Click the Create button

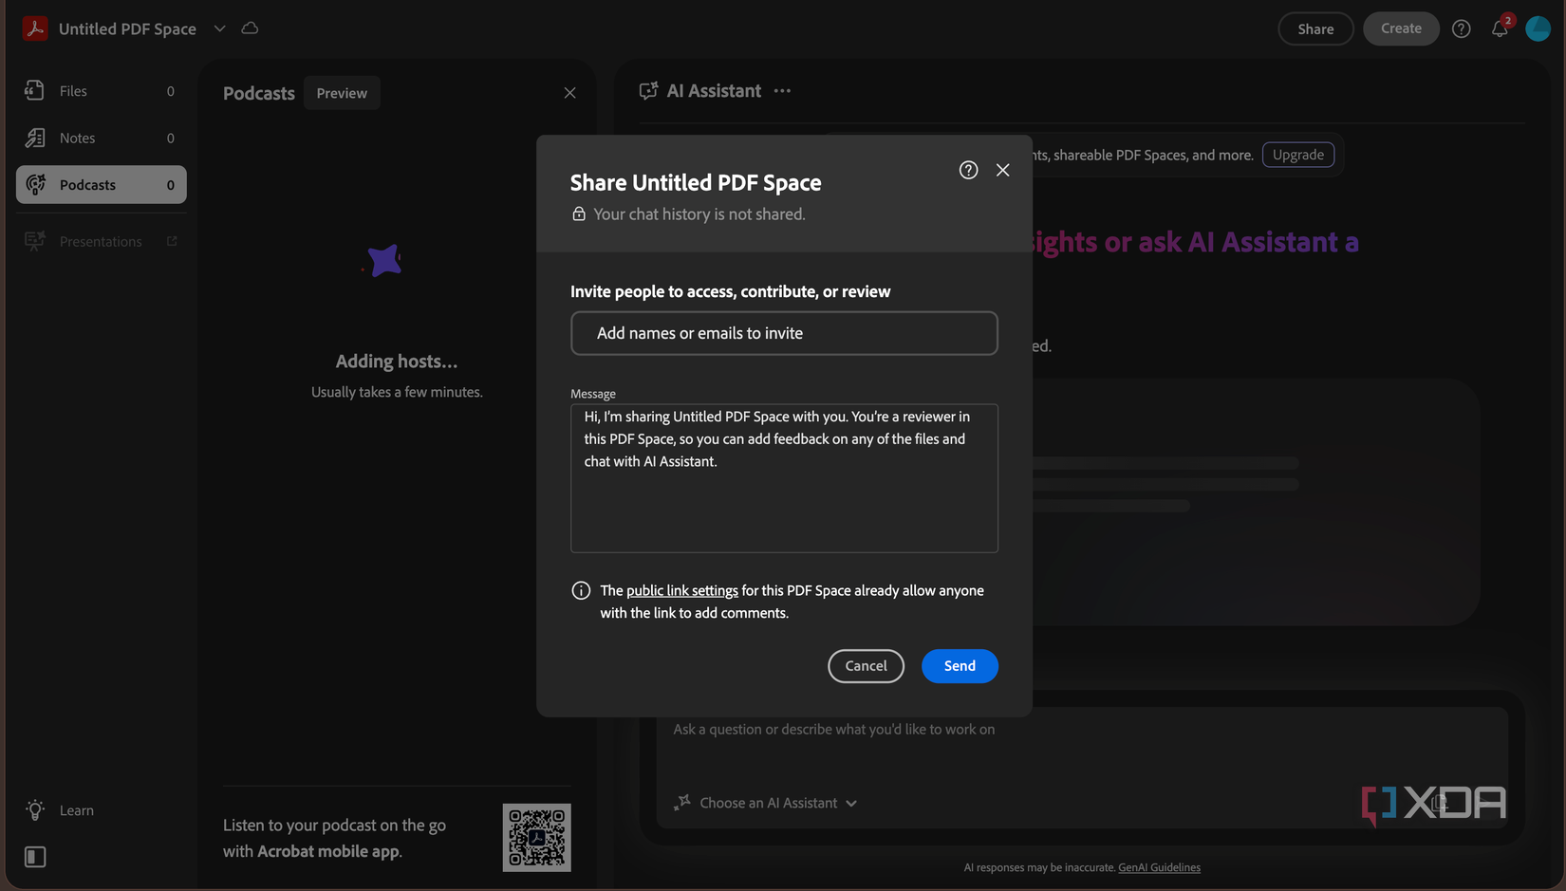click(x=1401, y=28)
